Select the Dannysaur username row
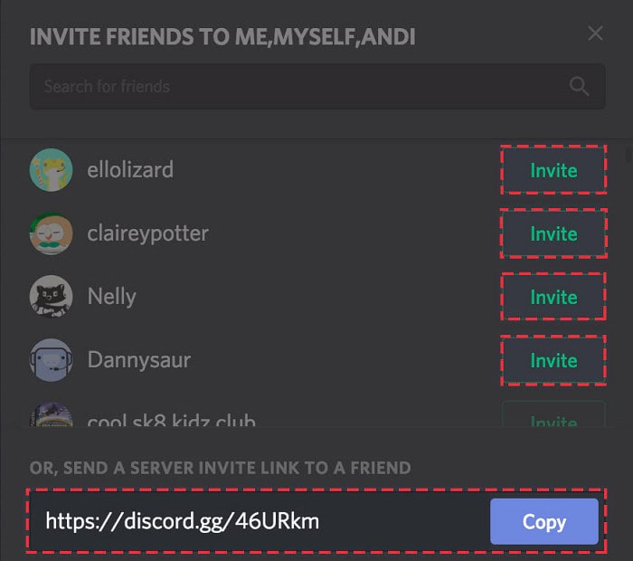 click(x=317, y=360)
